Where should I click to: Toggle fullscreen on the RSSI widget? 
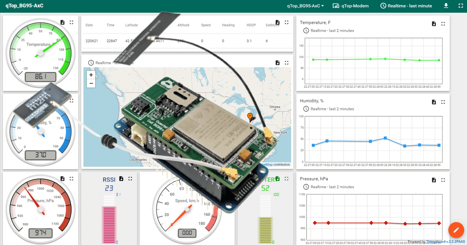coord(130,178)
